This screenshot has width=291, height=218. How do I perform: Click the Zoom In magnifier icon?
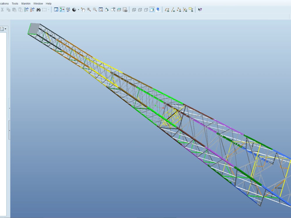click(x=89, y=10)
